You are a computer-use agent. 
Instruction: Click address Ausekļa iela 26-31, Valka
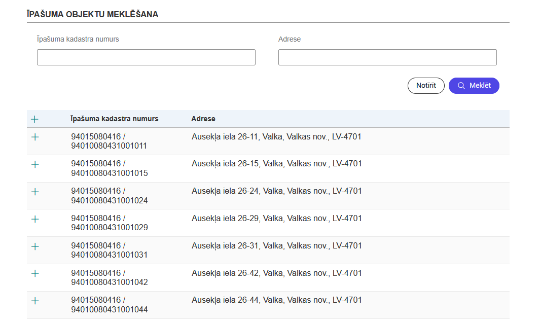[x=276, y=246]
